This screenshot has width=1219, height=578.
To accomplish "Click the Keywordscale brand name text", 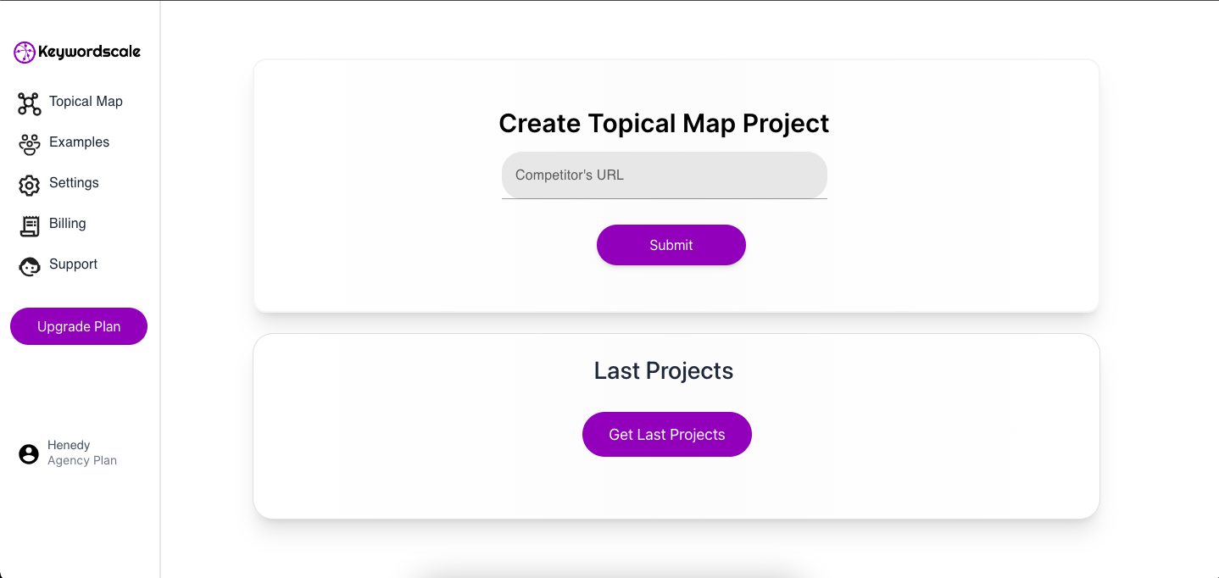I will point(89,53).
